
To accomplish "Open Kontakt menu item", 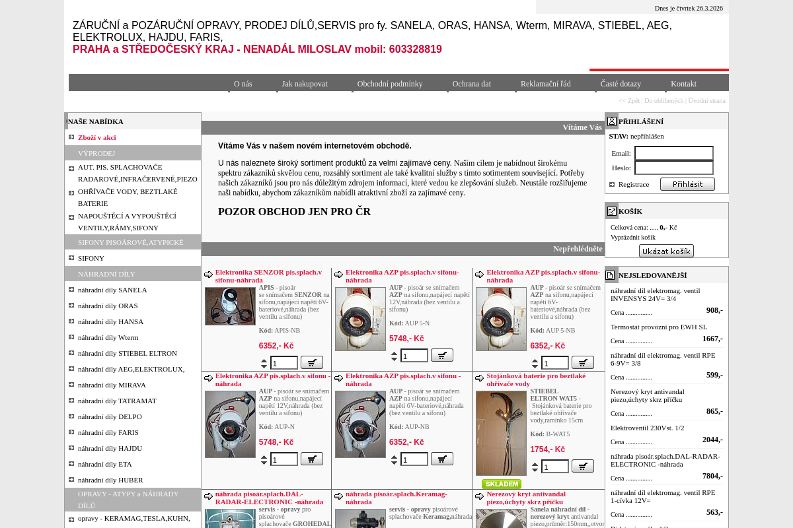I will tap(683, 84).
